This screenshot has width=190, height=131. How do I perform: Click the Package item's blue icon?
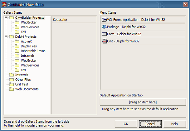pyautogui.click(x=104, y=27)
